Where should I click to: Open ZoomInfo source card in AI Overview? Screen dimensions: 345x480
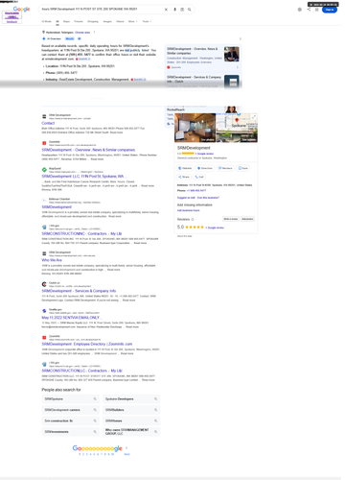[x=203, y=58]
